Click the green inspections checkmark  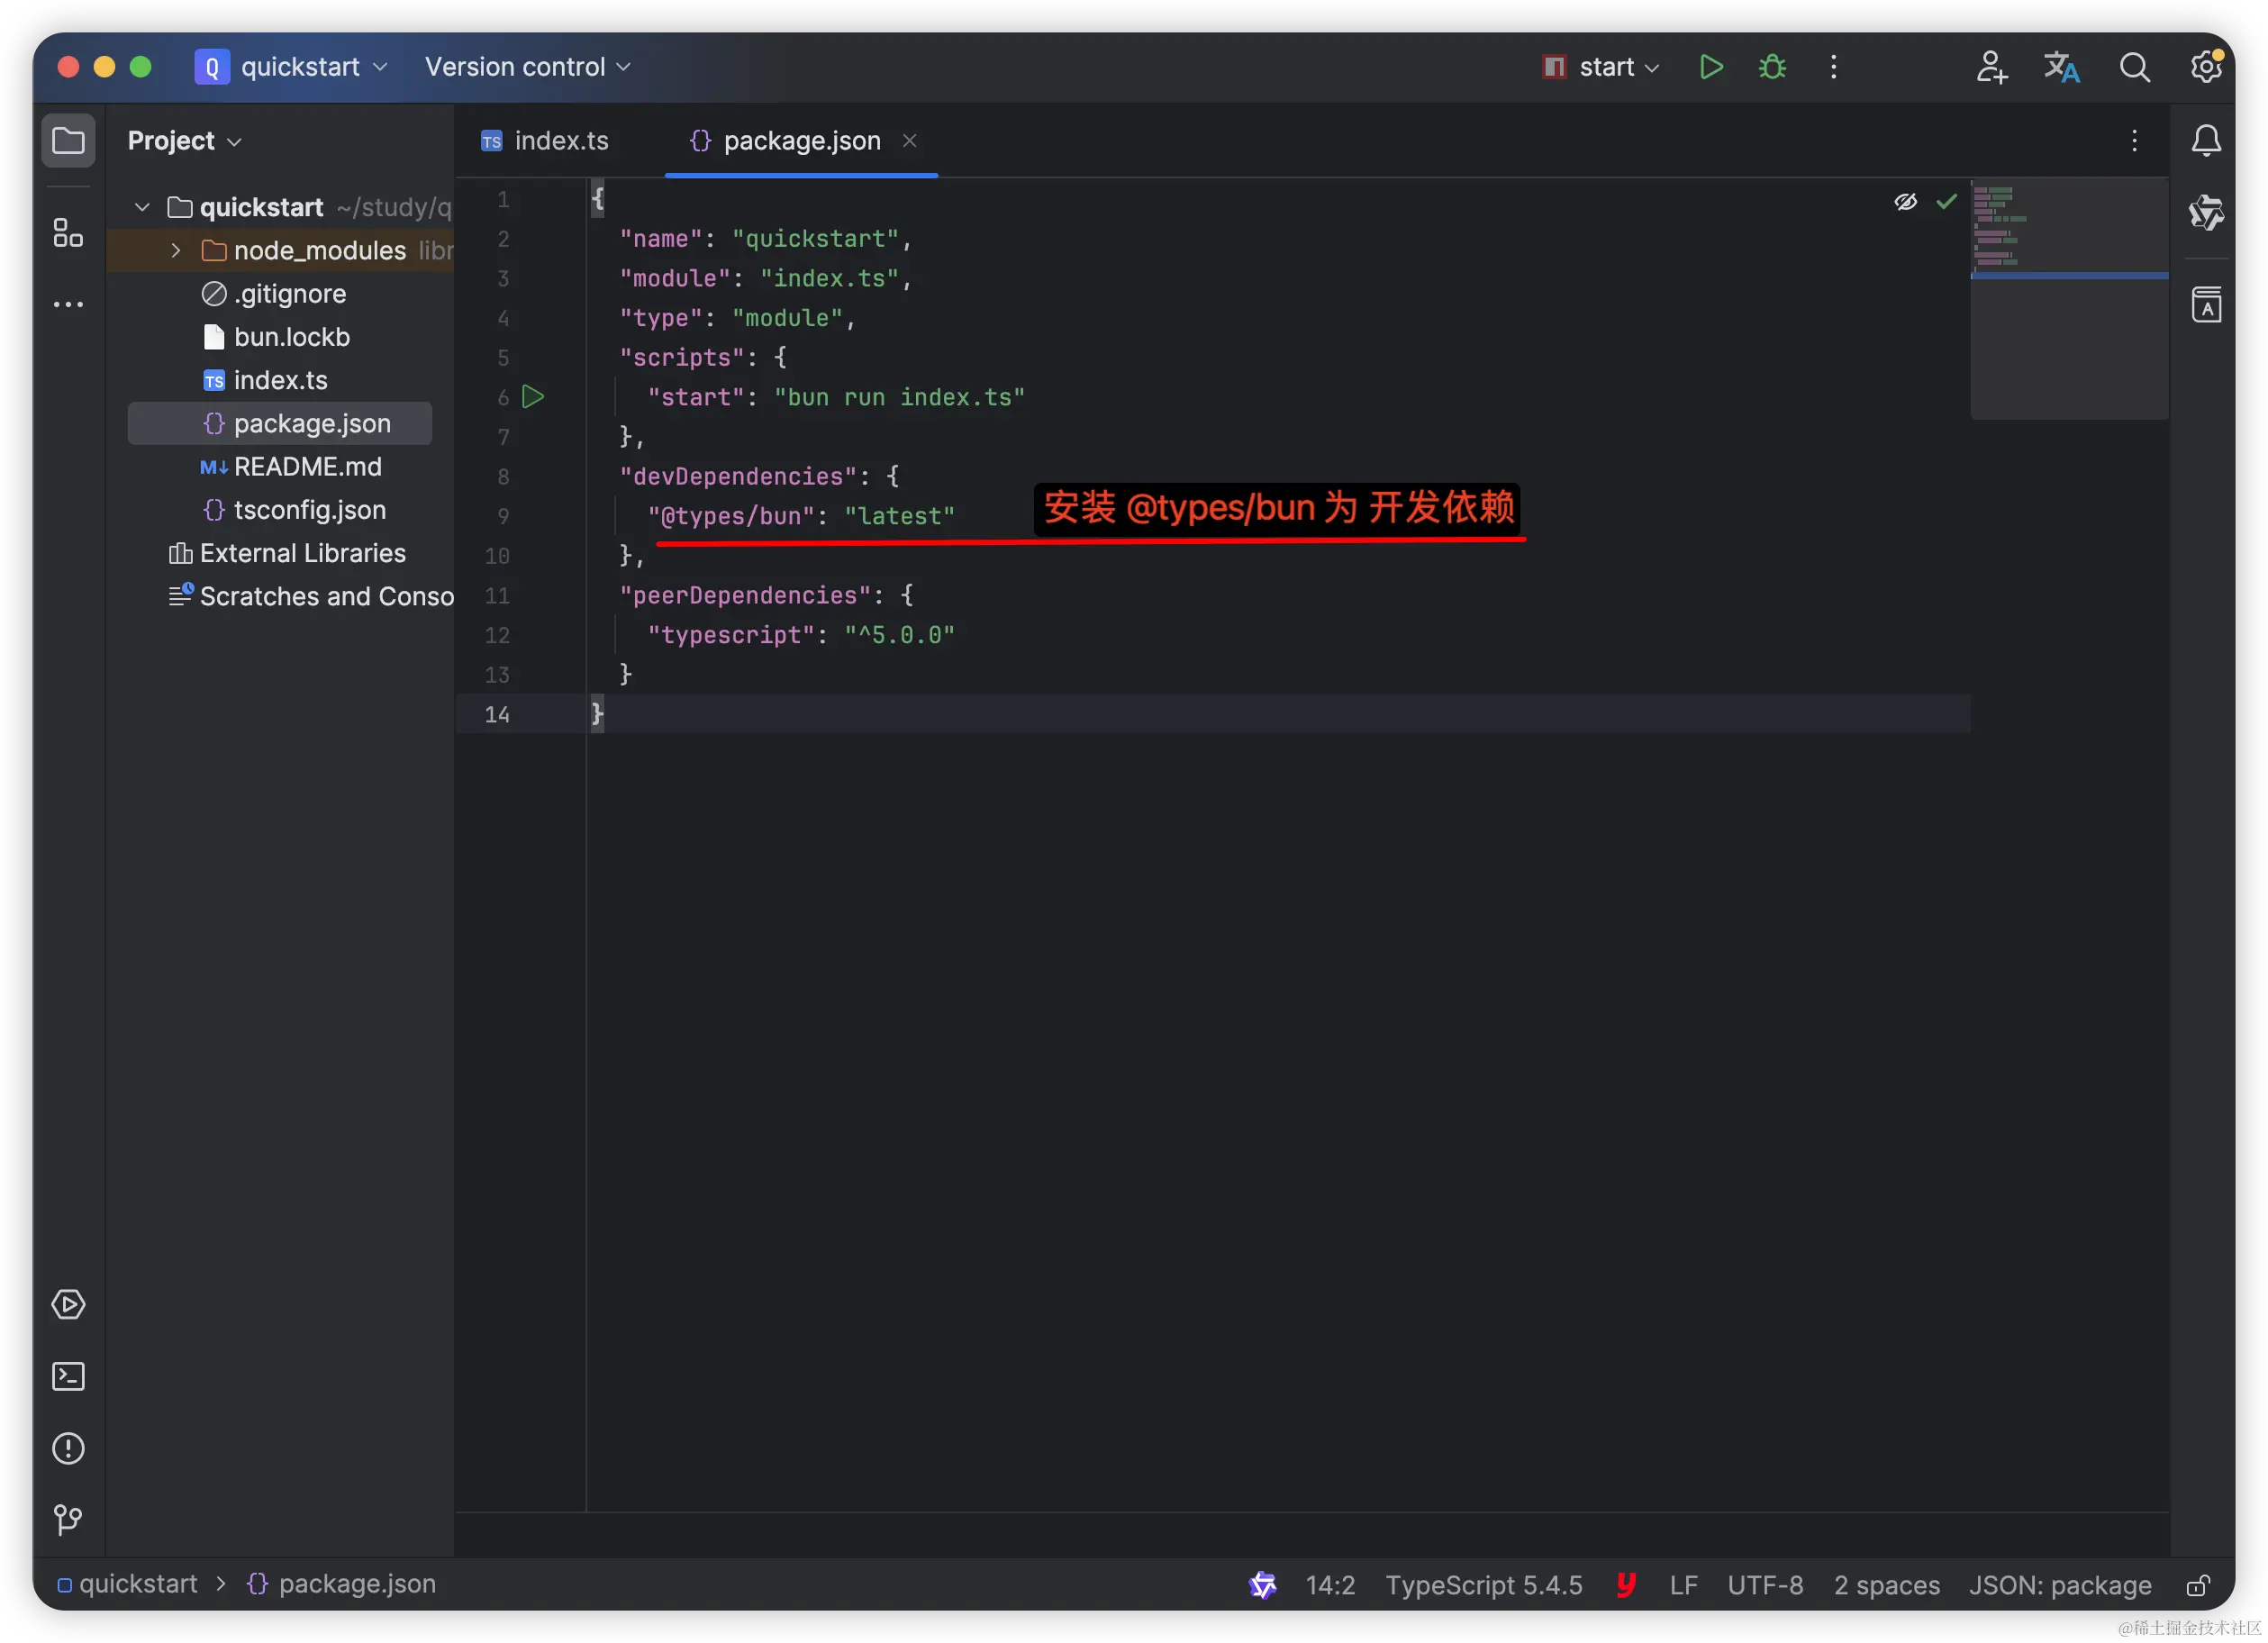coord(1946,202)
